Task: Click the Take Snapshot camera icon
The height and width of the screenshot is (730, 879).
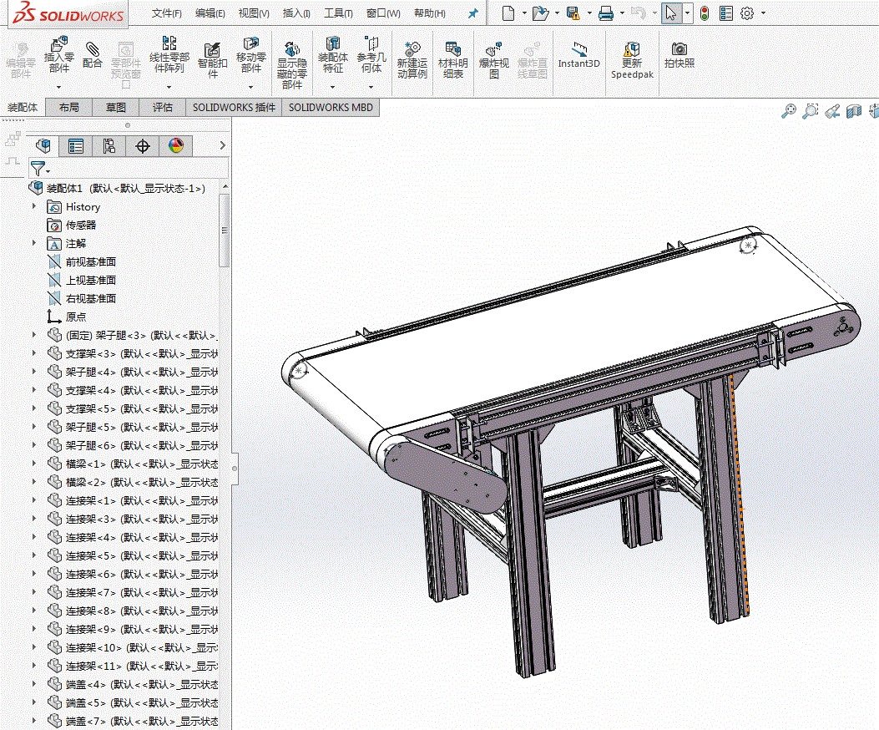Action: [x=679, y=48]
